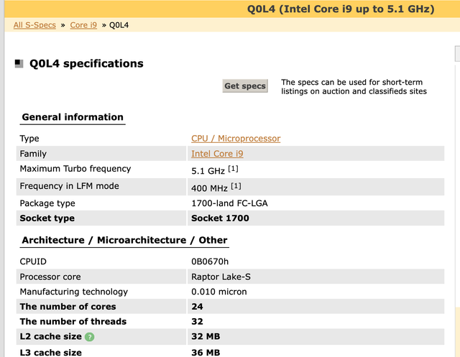Open footnote [1] next to 400 MHz
Image resolution: width=460 pixels, height=357 pixels.
click(x=236, y=186)
